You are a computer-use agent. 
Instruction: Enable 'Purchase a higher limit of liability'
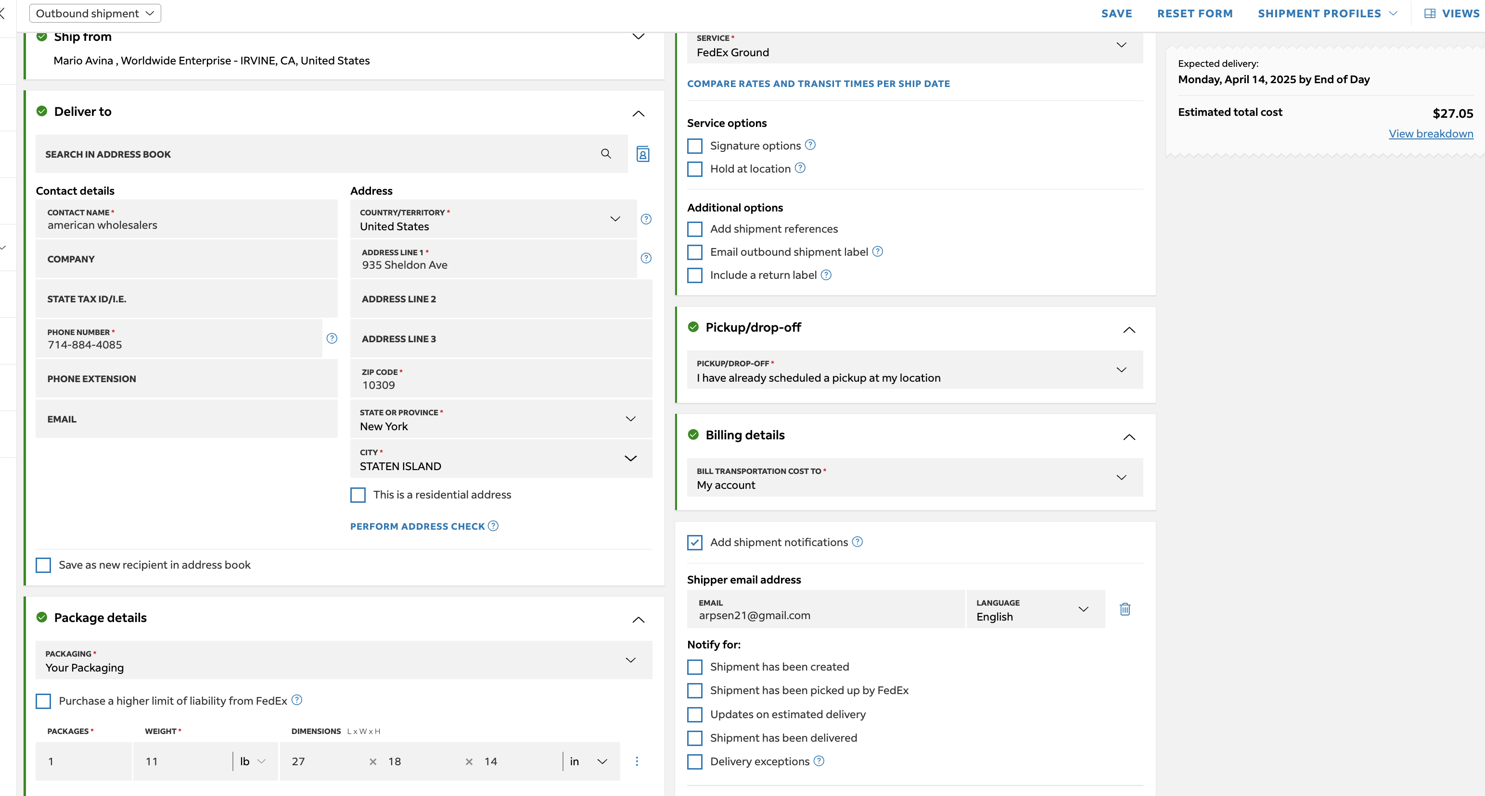pyautogui.click(x=43, y=701)
